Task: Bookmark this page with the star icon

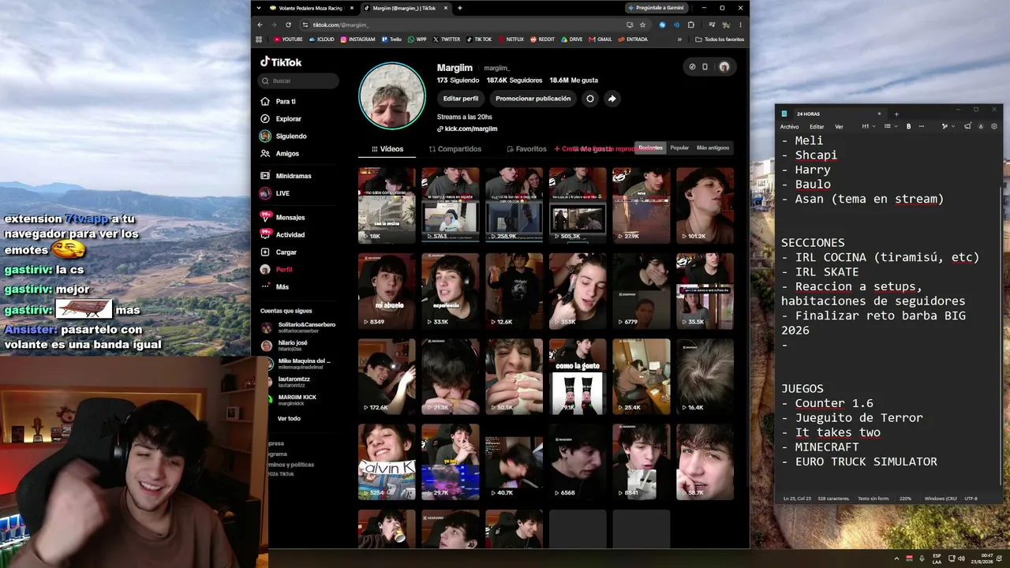Action: pos(643,24)
